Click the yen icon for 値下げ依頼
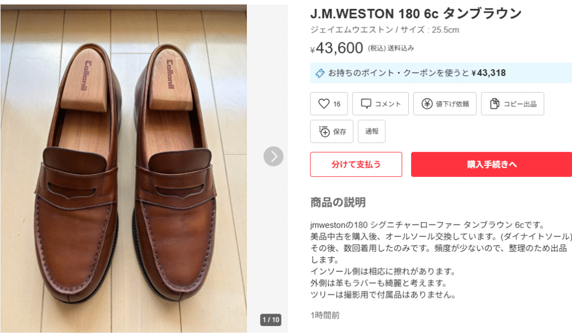The image size is (572, 336). pos(427,104)
